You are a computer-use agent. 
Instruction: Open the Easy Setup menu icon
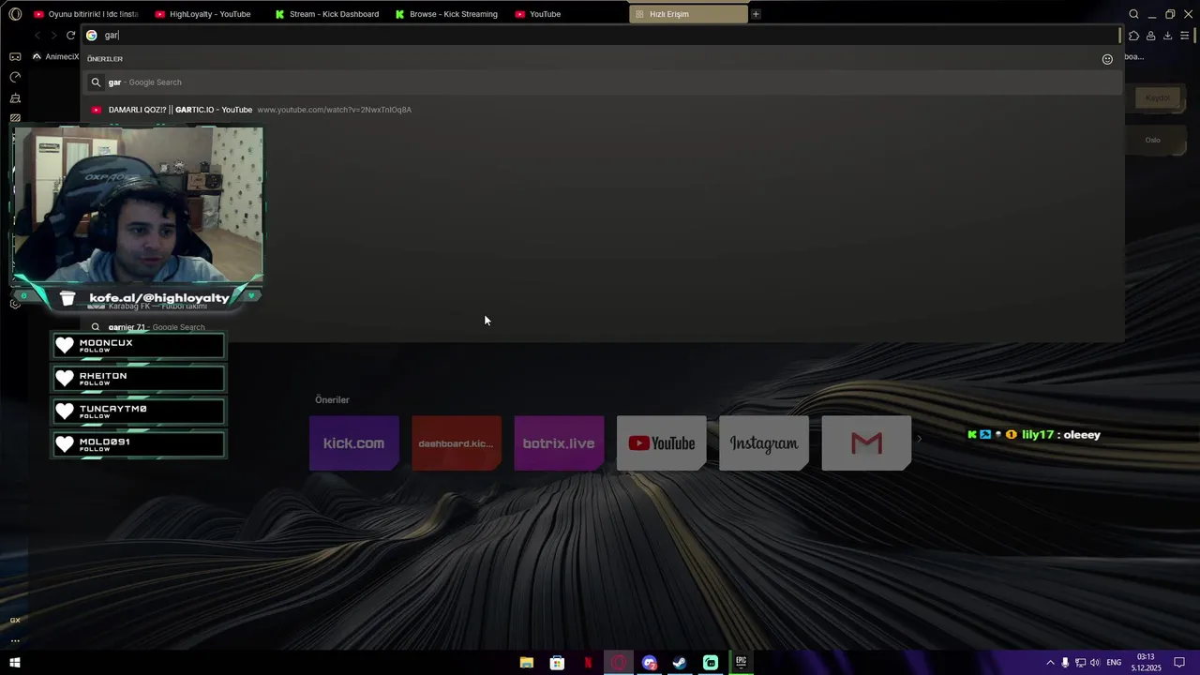(x=1185, y=36)
